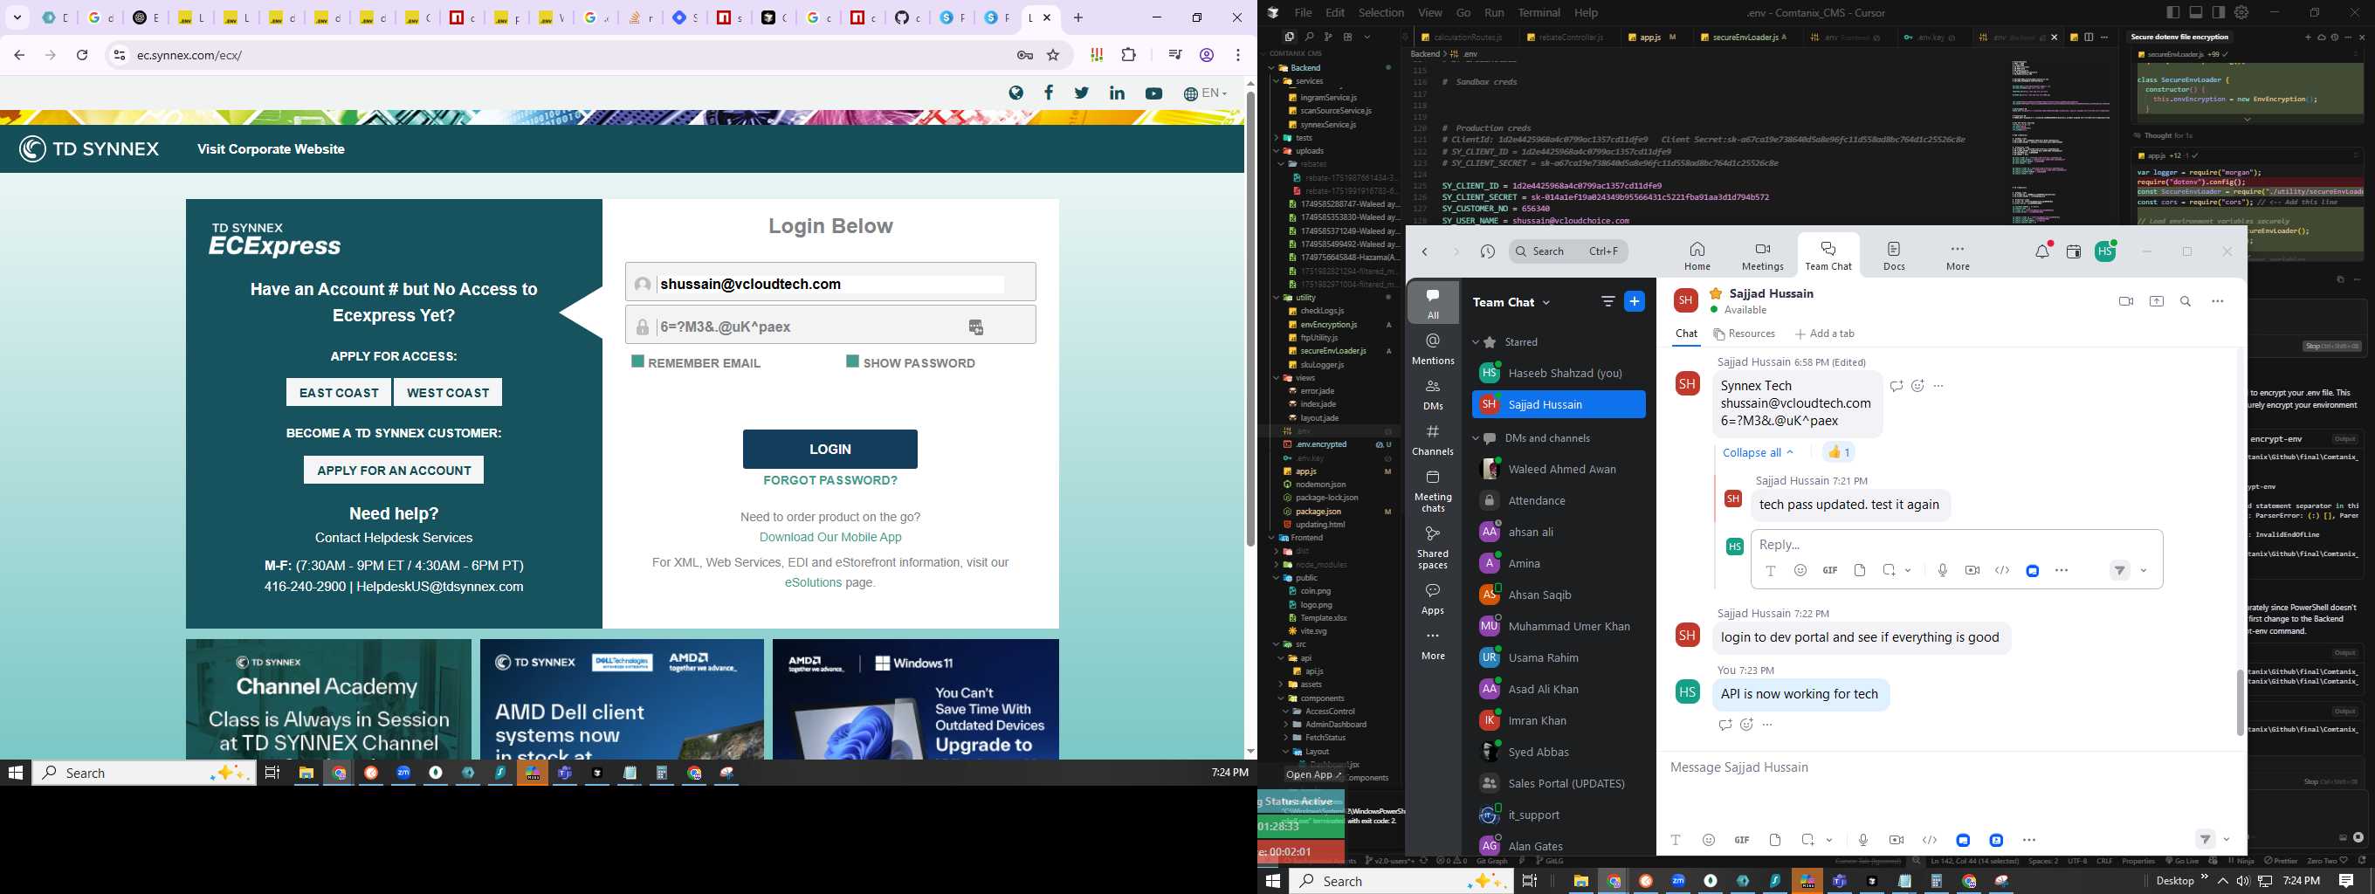Click the browser page vertical scrollbar

coord(1250,317)
